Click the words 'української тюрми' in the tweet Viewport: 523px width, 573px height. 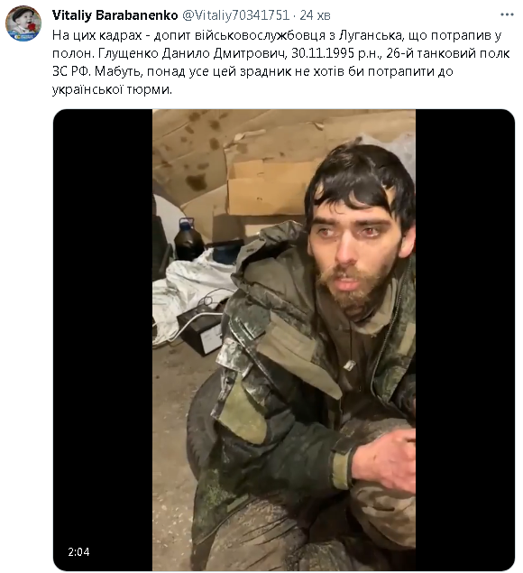click(112, 89)
